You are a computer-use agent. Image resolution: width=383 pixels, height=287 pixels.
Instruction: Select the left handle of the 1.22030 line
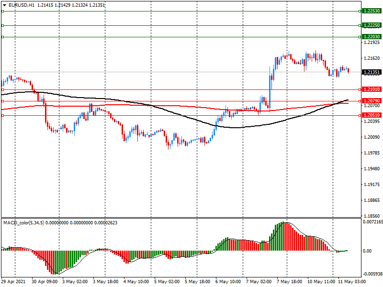click(2, 37)
